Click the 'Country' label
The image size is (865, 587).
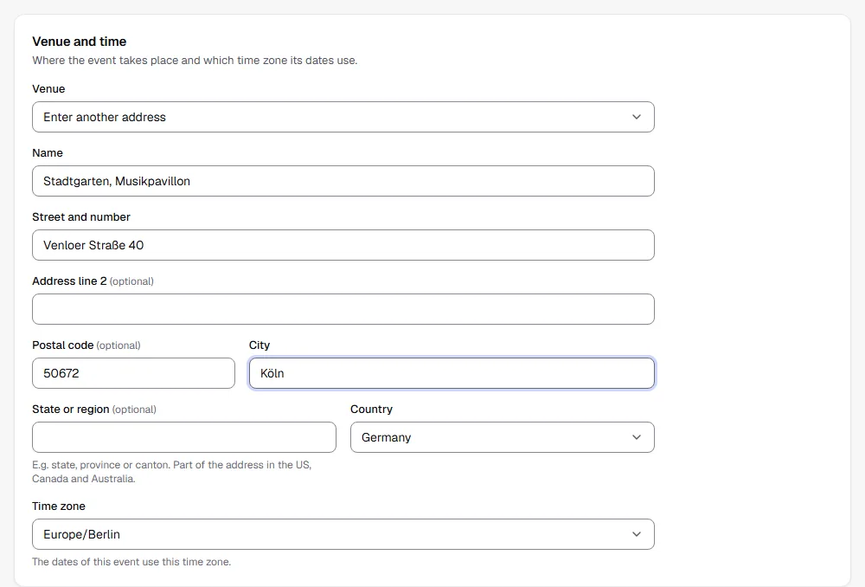[x=371, y=410]
